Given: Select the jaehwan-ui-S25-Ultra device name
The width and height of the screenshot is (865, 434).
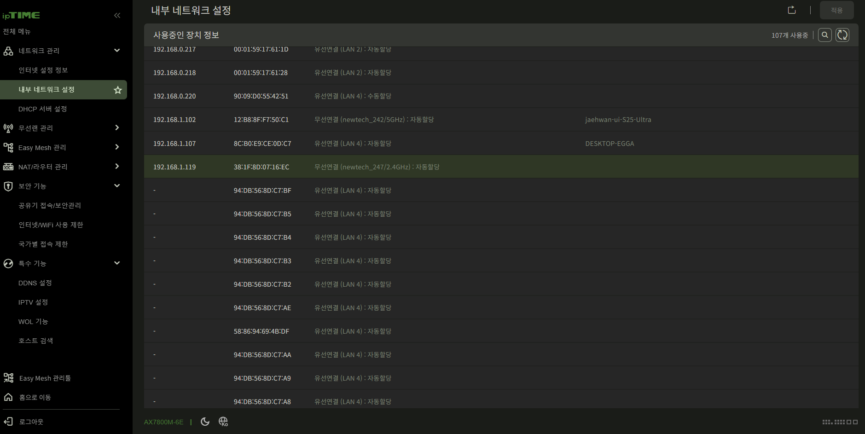Looking at the screenshot, I should point(618,120).
